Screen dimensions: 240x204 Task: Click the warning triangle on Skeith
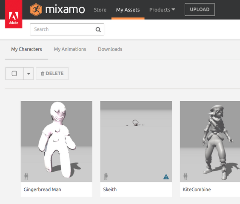click(x=166, y=177)
